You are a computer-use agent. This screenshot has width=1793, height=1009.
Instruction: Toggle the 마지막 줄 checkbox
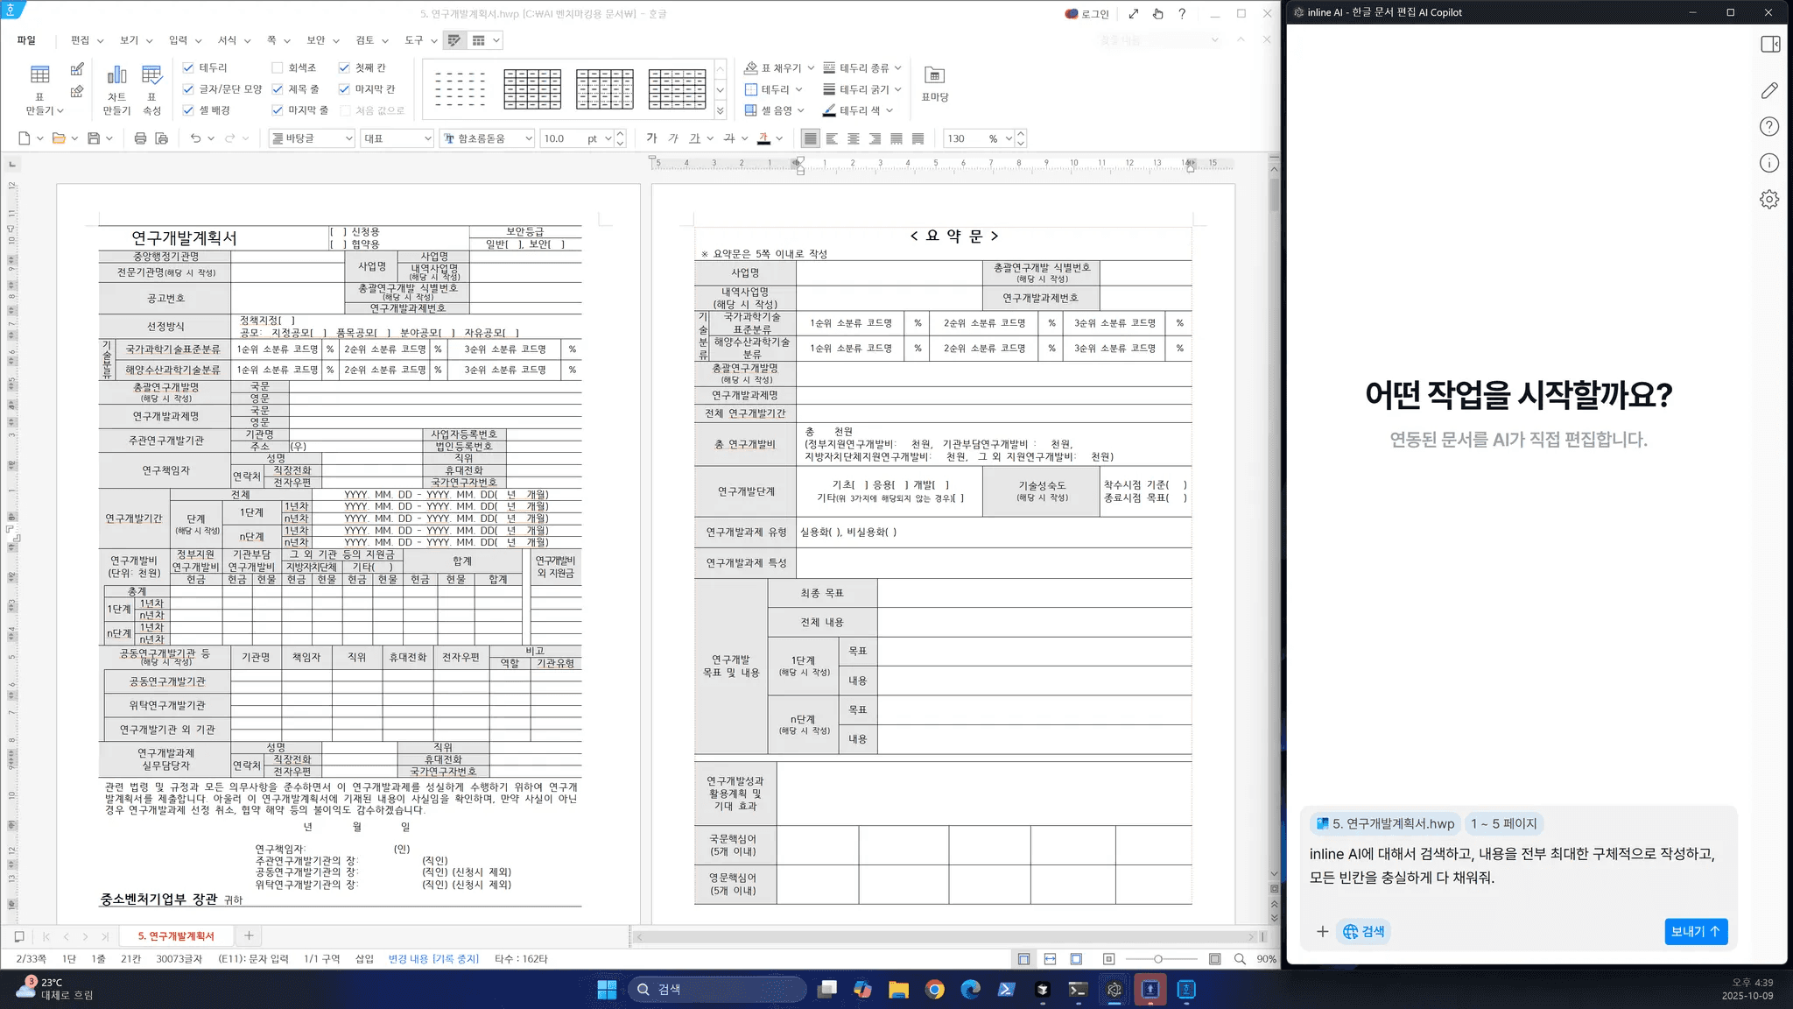click(278, 110)
